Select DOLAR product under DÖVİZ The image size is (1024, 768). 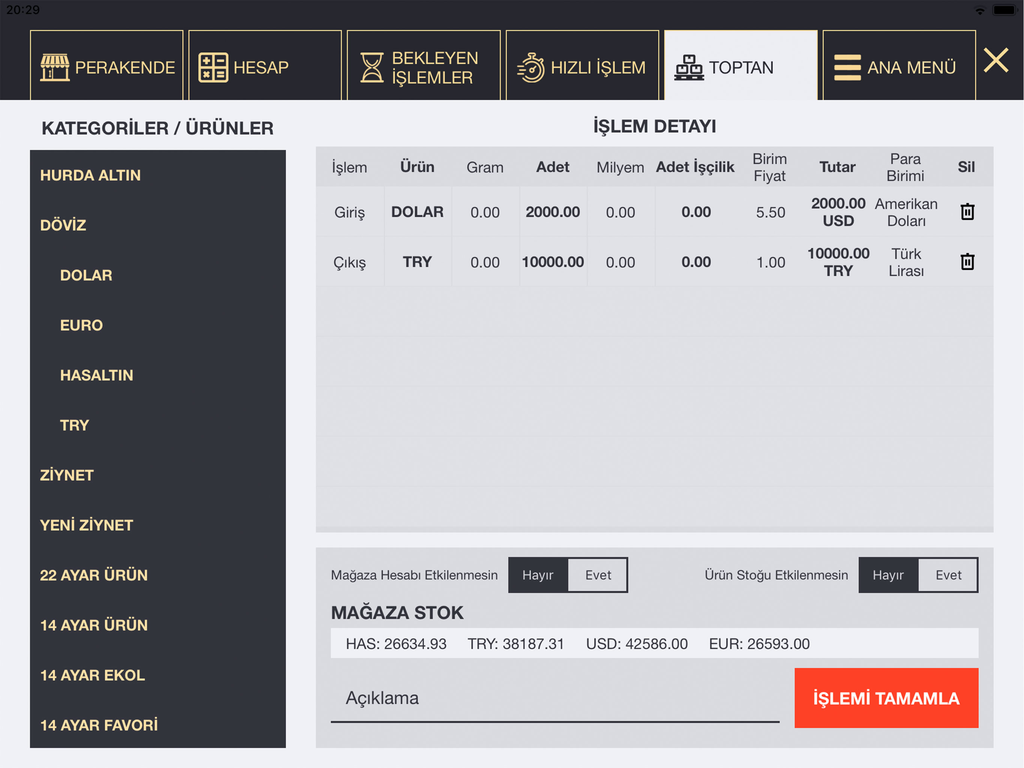158,275
